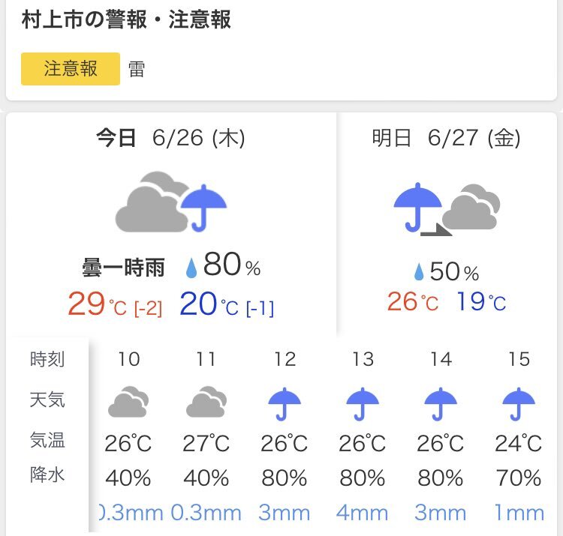Open the 雷 thunder advisory text

pos(137,69)
